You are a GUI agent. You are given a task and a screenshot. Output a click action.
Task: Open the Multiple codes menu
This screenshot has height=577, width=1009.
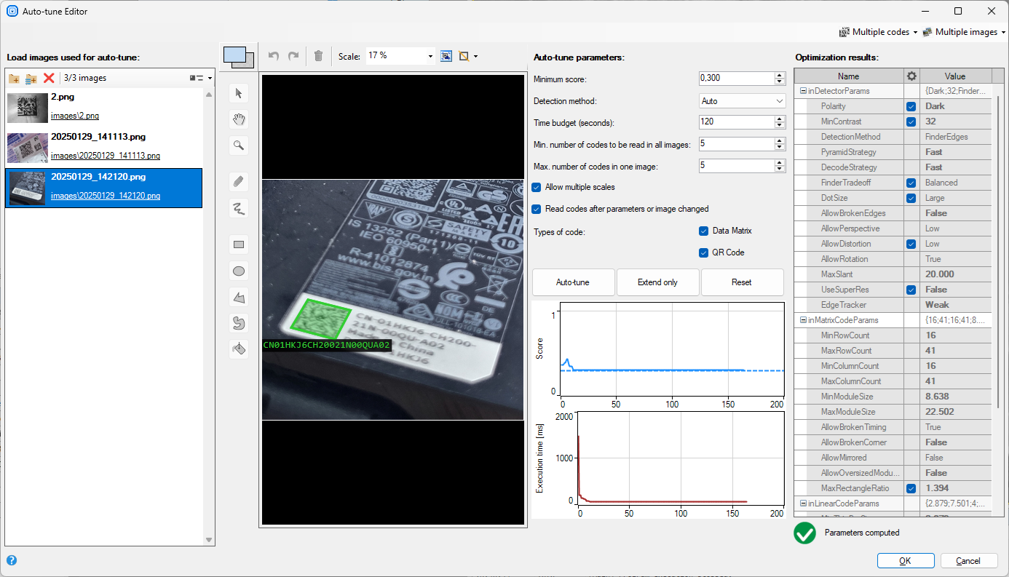pos(878,32)
